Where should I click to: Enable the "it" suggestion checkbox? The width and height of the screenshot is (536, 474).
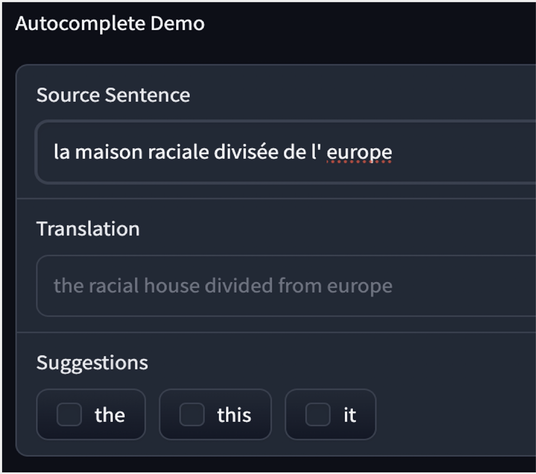click(318, 415)
